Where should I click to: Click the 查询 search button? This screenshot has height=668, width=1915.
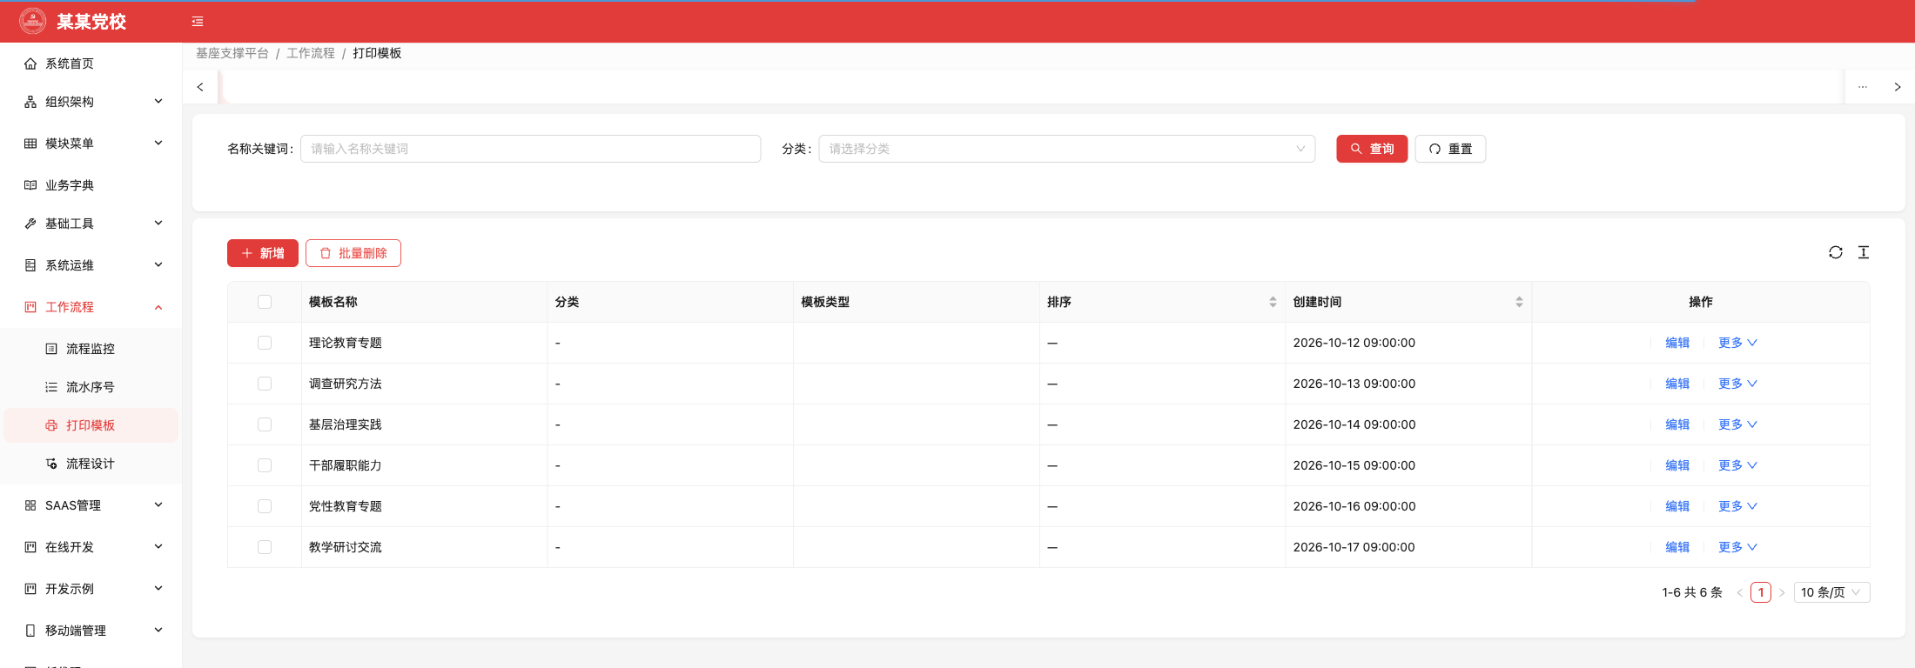coord(1372,149)
